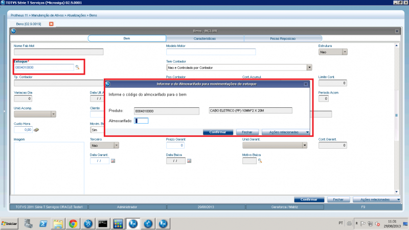Image resolution: width=409 pixels, height=230 pixels.
Task: Open the Estoque lookup magnifier icon
Action: pyautogui.click(x=77, y=67)
